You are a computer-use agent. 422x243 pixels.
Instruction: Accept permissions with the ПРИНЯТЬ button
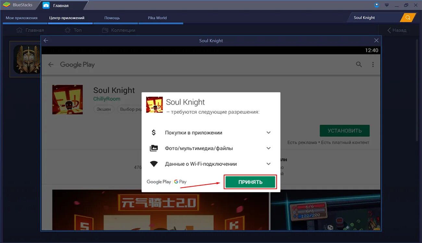click(x=250, y=182)
